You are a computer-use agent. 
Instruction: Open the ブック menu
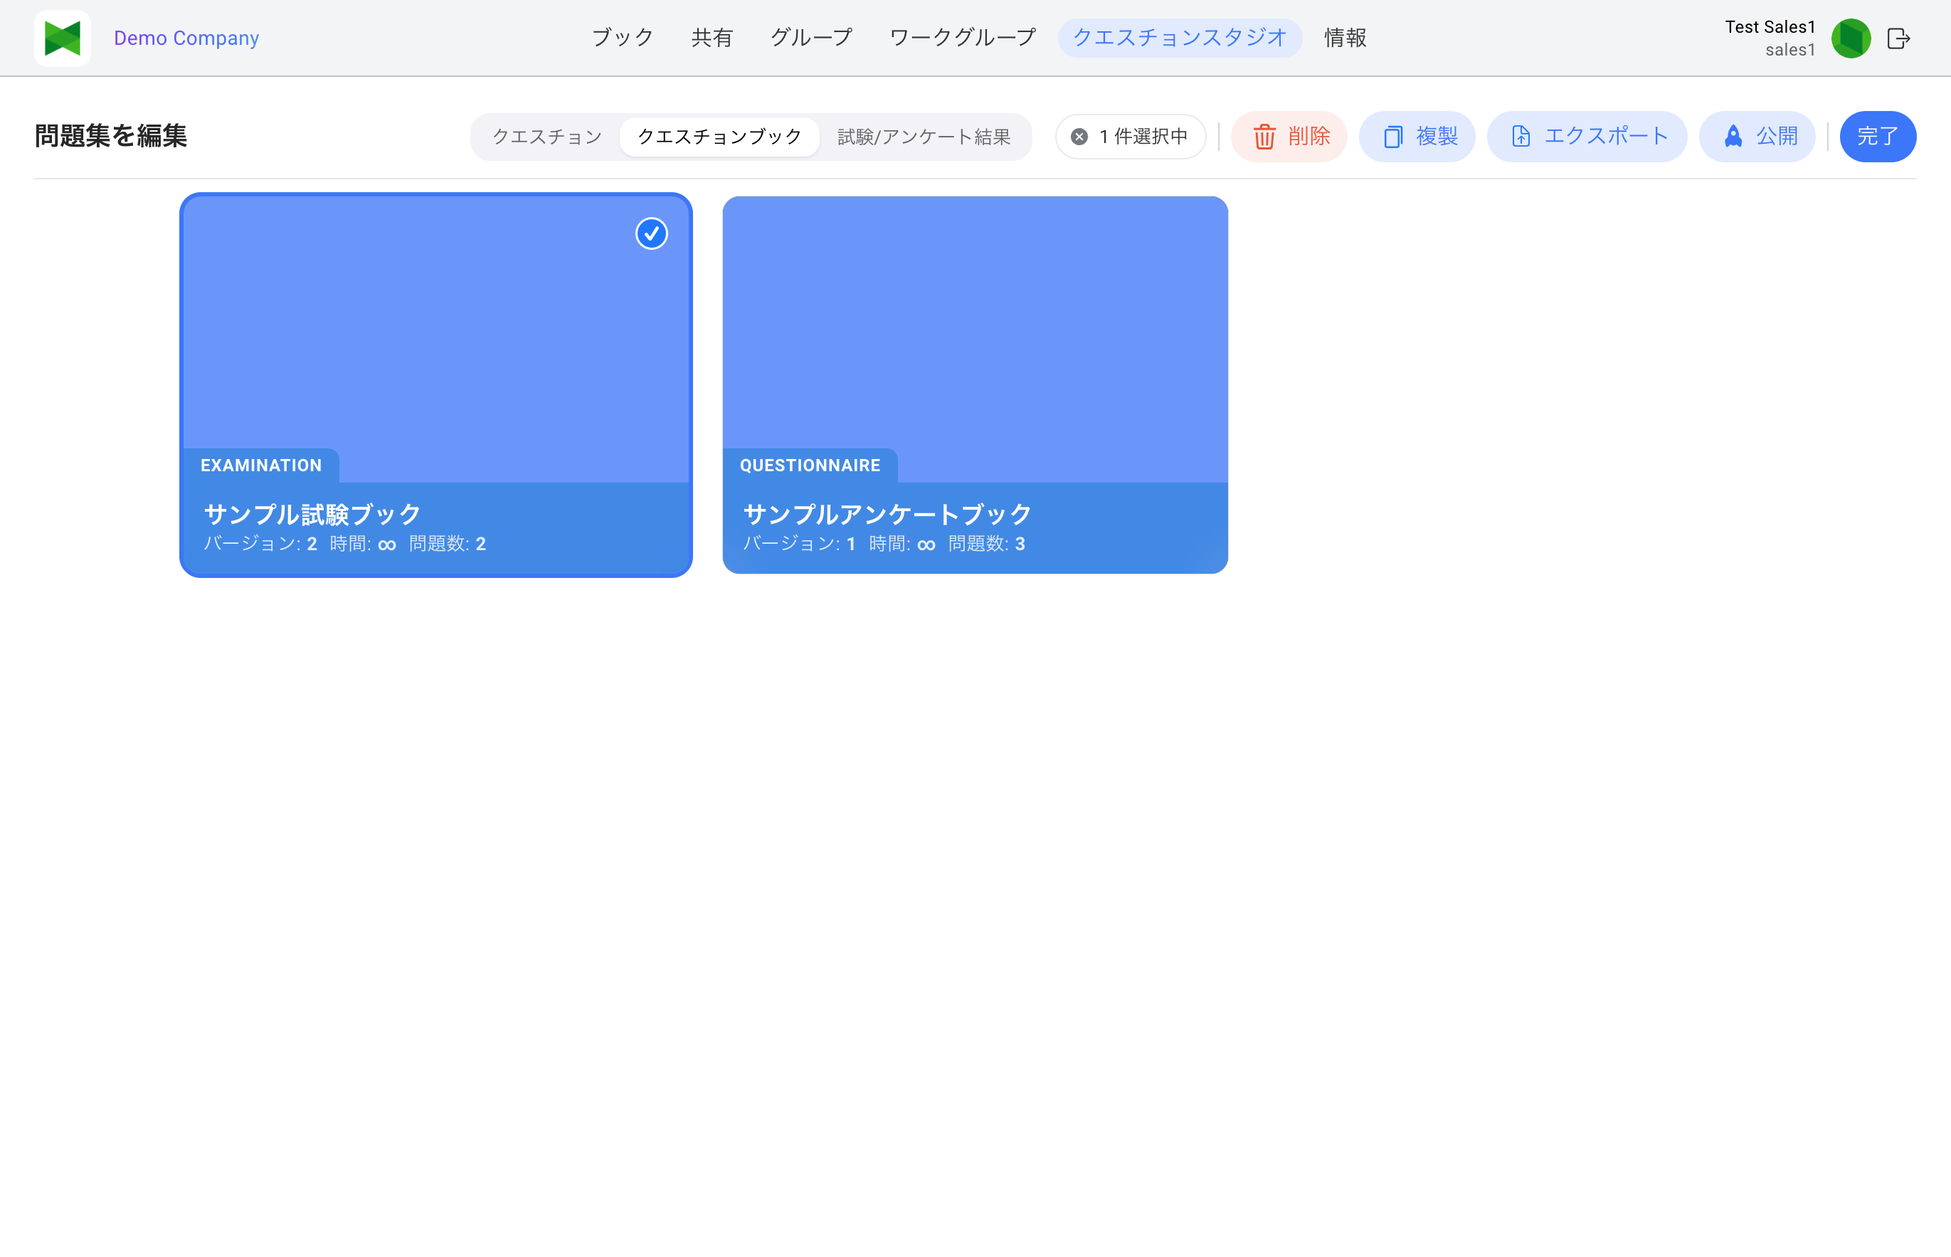pyautogui.click(x=623, y=38)
